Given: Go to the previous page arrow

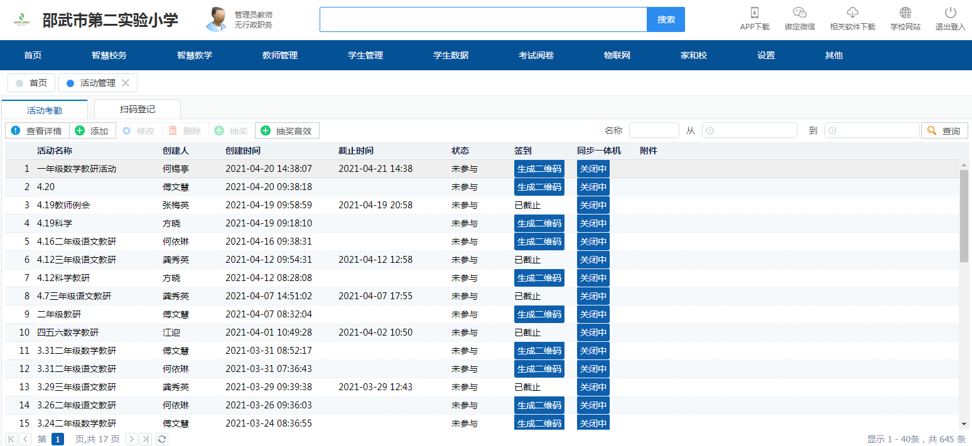Looking at the screenshot, I should (25, 439).
